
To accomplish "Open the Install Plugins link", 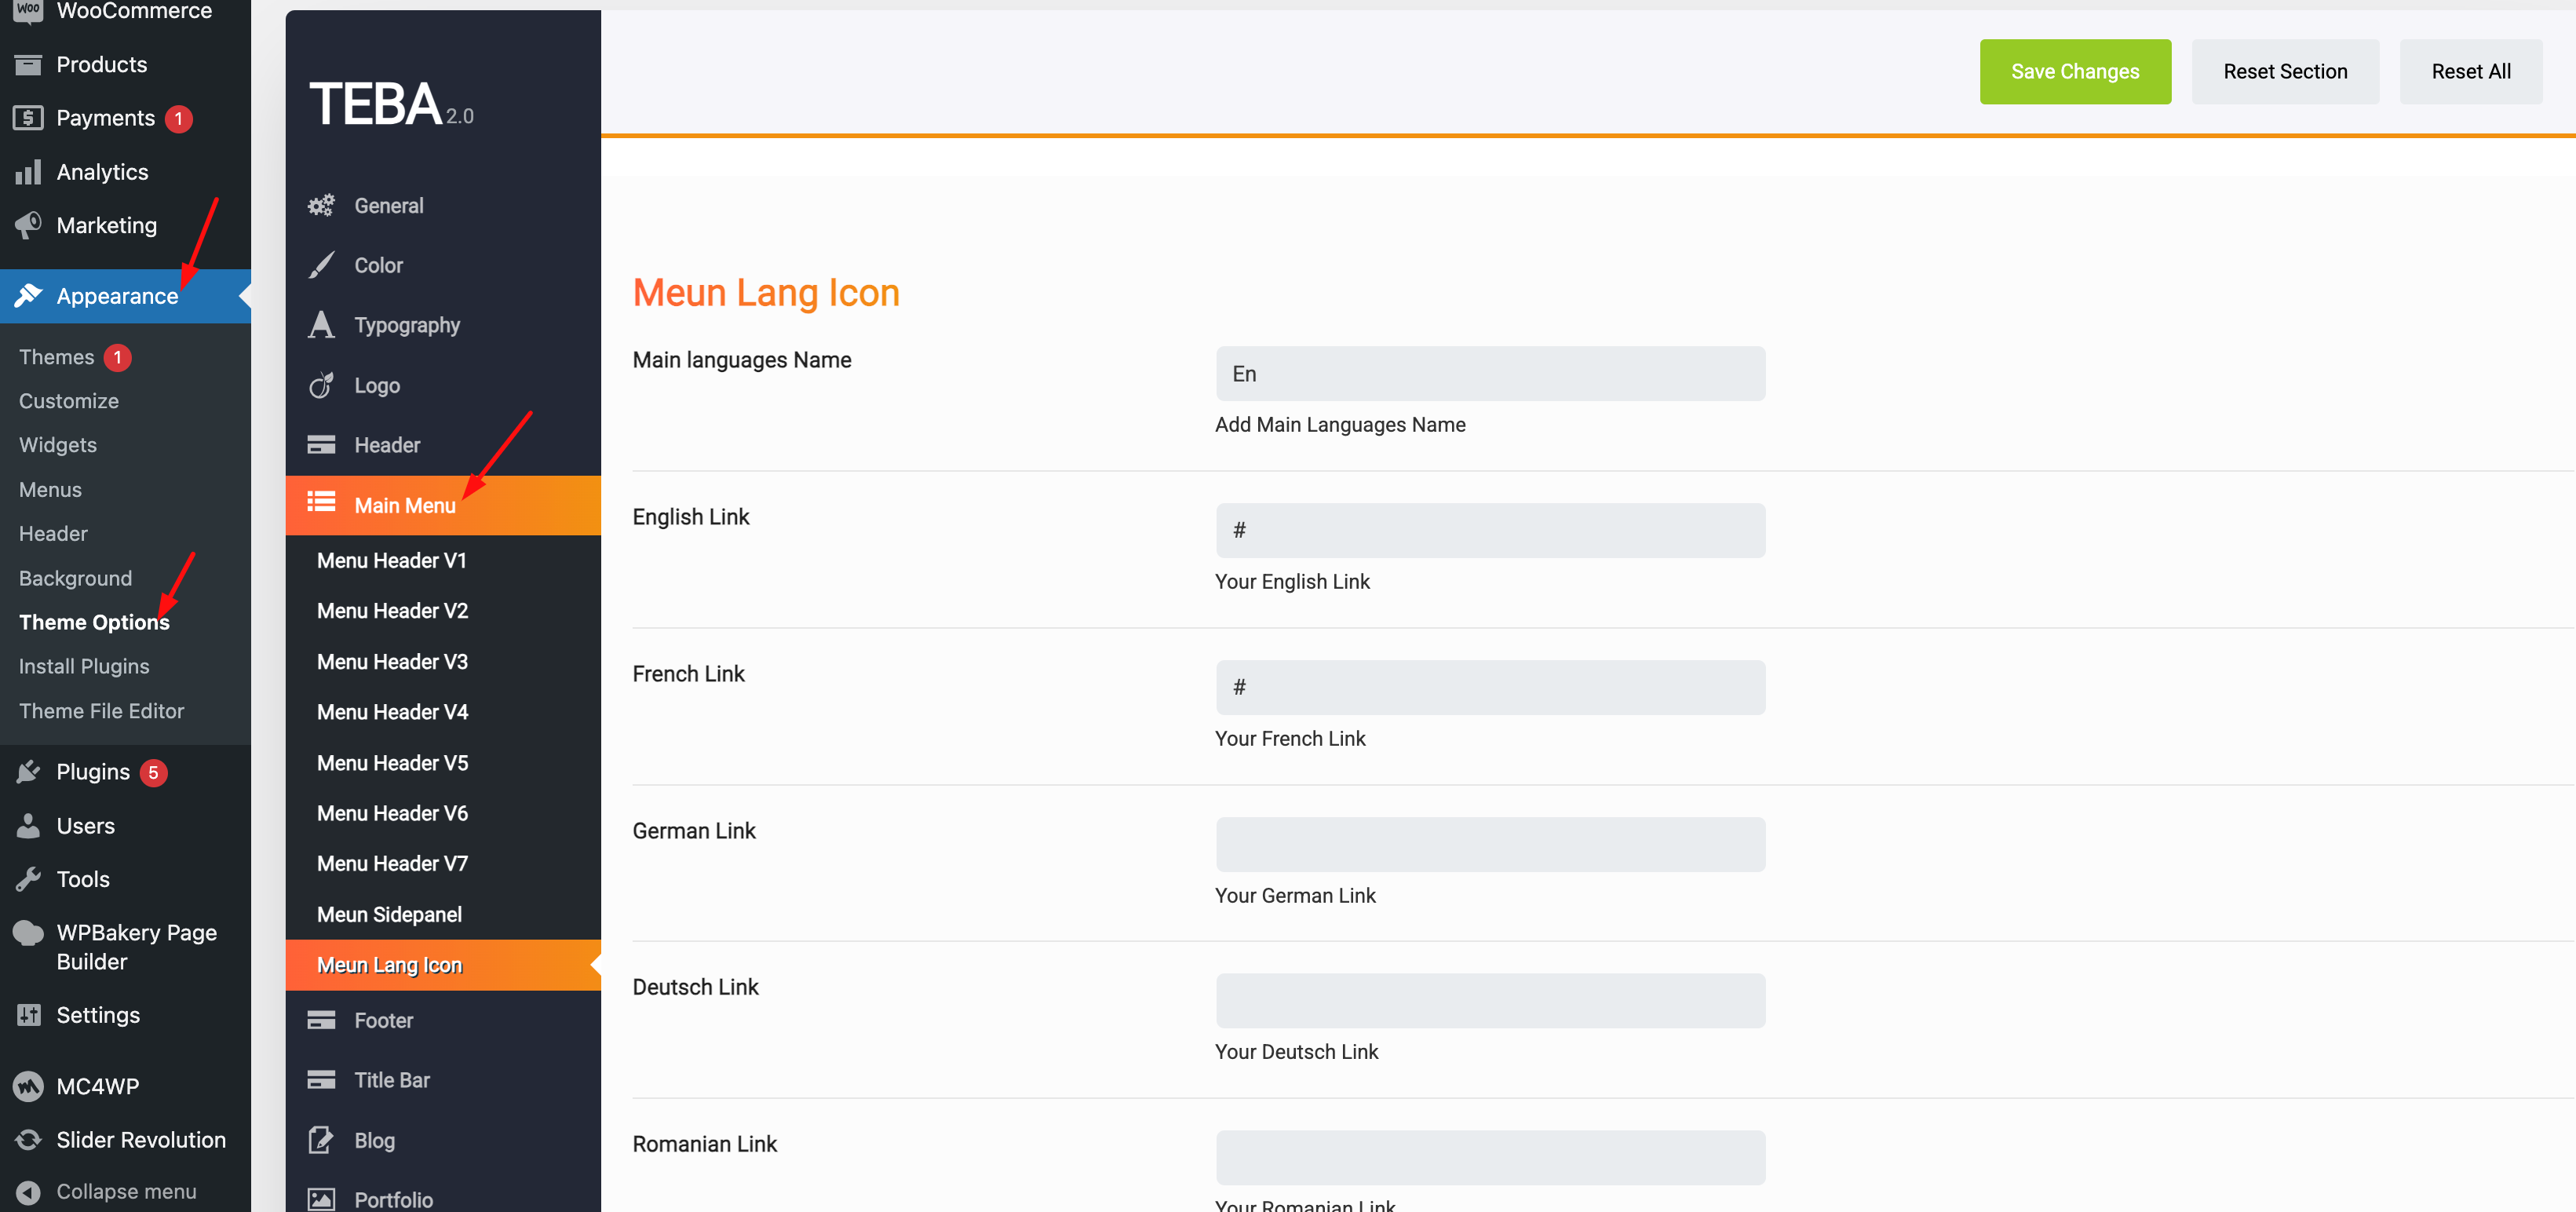I will click(x=84, y=666).
